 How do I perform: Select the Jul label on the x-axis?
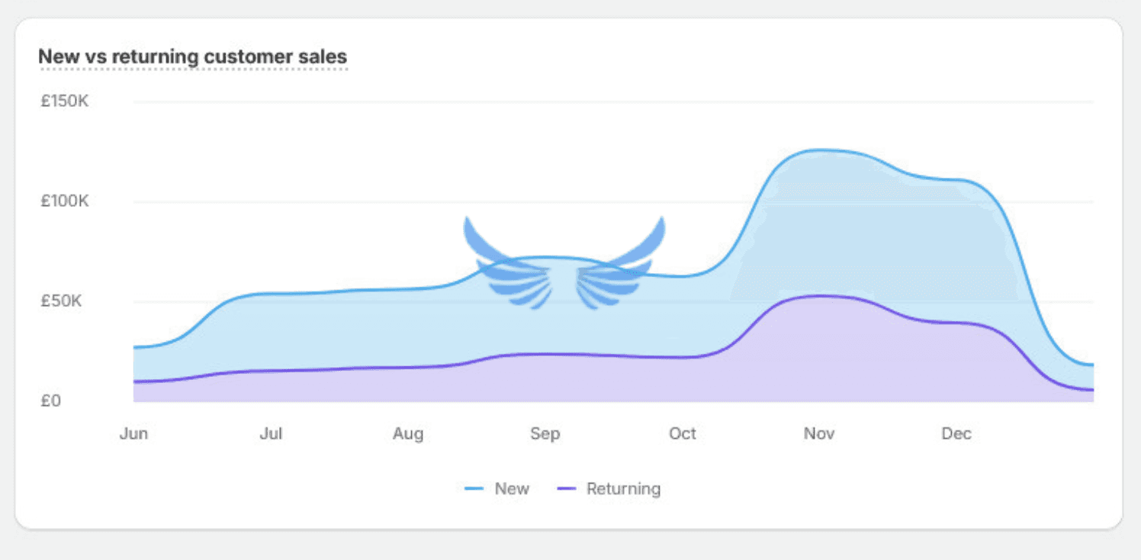(271, 434)
